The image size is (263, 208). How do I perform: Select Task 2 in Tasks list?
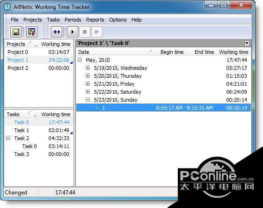pyautogui.click(x=38, y=138)
